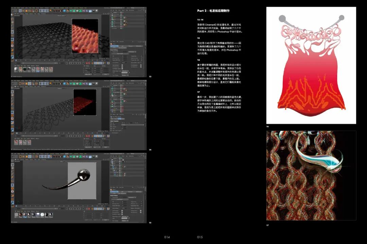
Task: Play animation in figure 14 screenshot timeline
Action: pyautogui.click(x=75, y=136)
